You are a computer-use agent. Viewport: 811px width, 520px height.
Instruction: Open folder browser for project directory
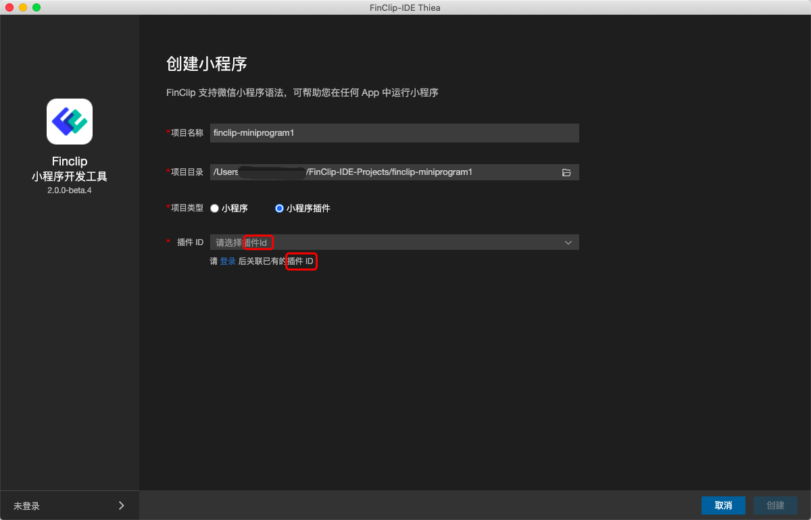[x=566, y=172]
